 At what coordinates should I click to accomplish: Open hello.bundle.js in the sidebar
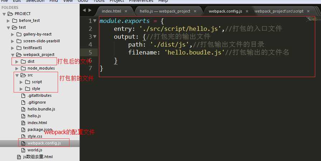point(41,109)
